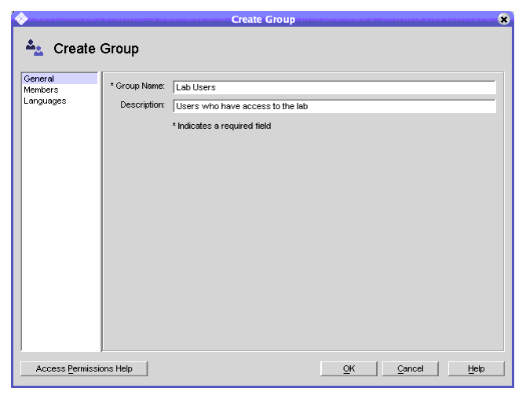Click the 'Group Name:' label
Image resolution: width=526 pixels, height=403 pixels.
pyautogui.click(x=137, y=86)
